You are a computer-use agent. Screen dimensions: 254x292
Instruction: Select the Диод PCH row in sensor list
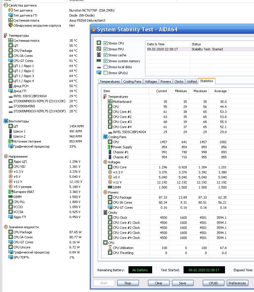coord(43,86)
